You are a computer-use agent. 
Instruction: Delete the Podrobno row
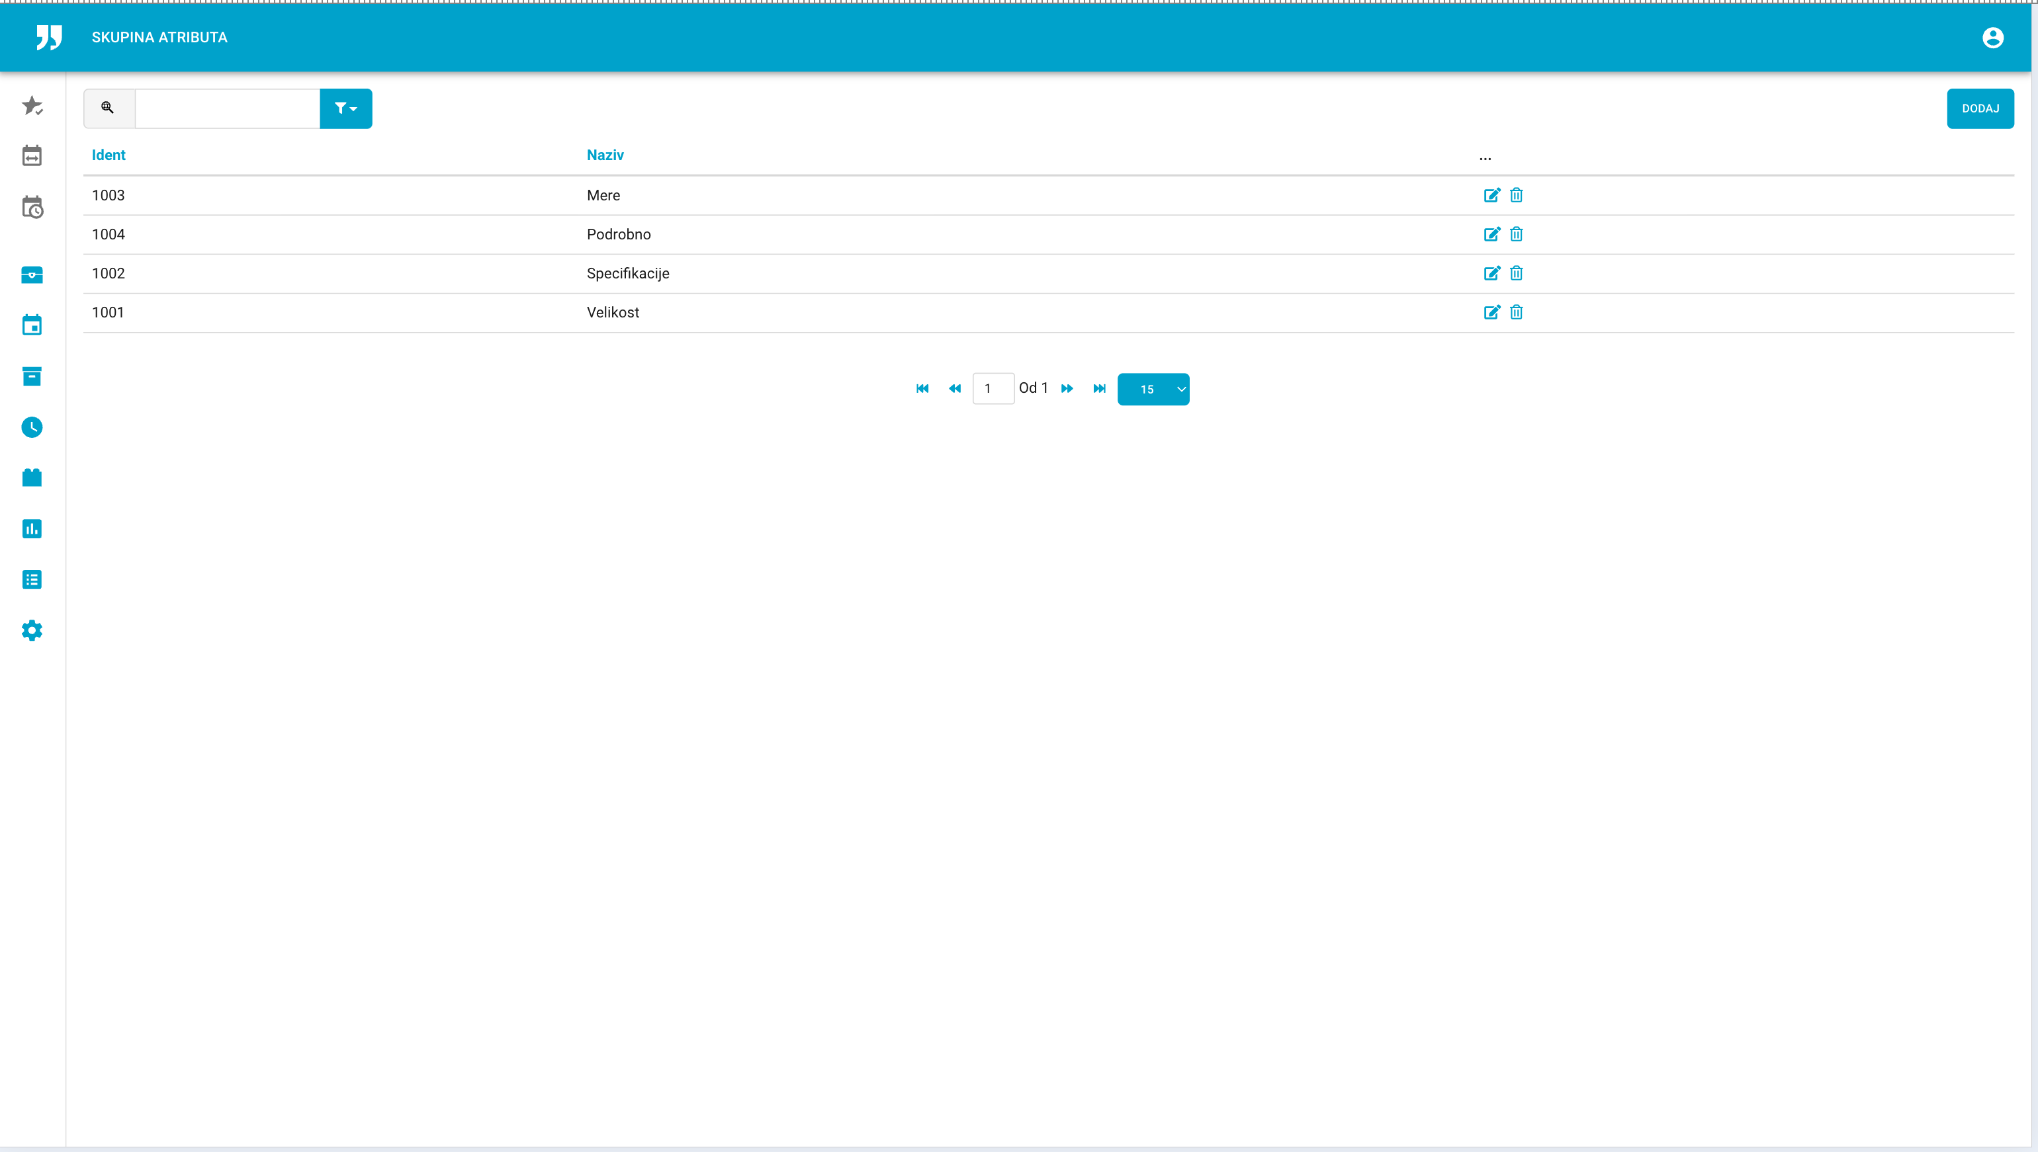1516,234
